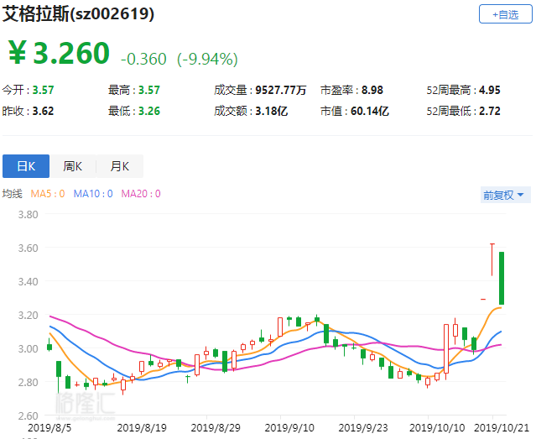Click the 2019/10/10 date axis label
This screenshot has height=439, width=536.
tap(437, 428)
